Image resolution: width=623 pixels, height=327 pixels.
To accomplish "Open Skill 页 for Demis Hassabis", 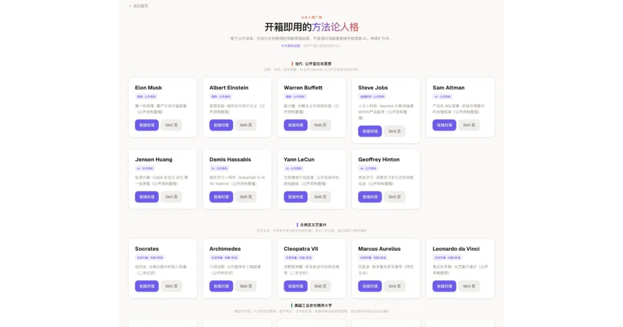I will point(246,197).
